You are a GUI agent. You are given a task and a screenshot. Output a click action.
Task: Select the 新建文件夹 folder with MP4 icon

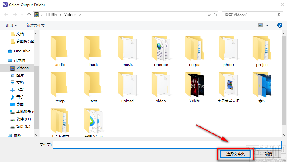(x=94, y=122)
